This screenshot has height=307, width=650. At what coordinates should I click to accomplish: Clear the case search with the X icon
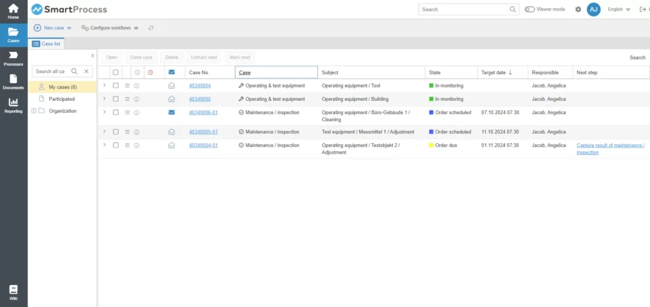tap(86, 71)
